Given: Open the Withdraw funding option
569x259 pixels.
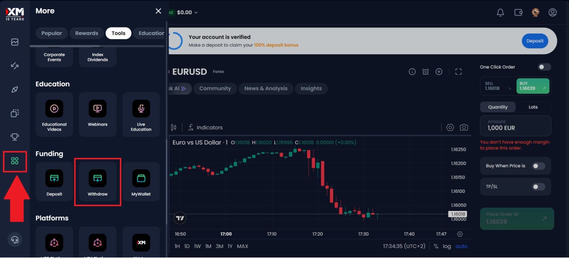Looking at the screenshot, I should [x=97, y=182].
